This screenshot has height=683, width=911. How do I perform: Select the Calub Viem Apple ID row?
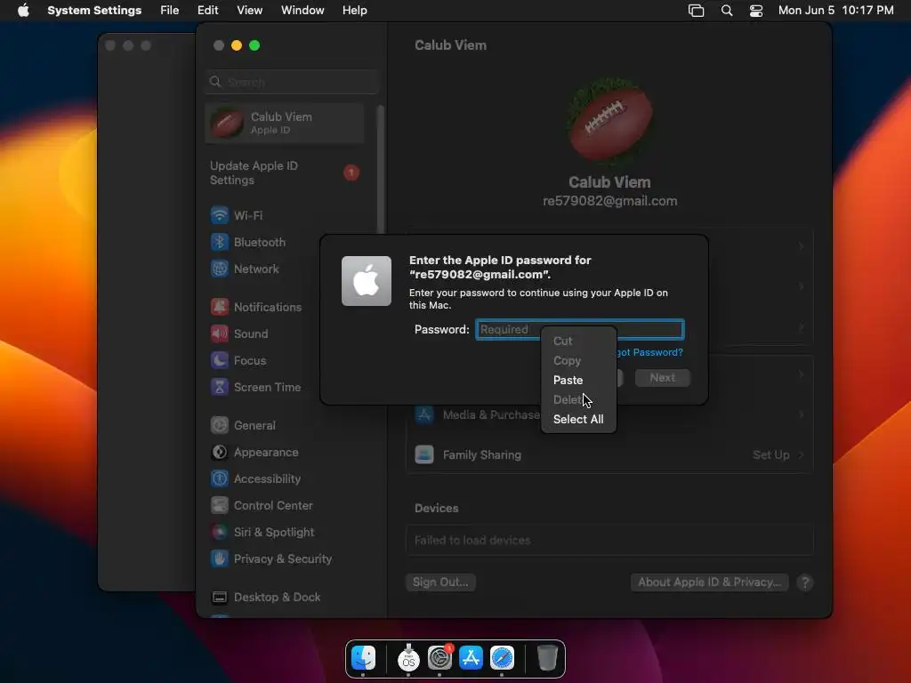285,123
